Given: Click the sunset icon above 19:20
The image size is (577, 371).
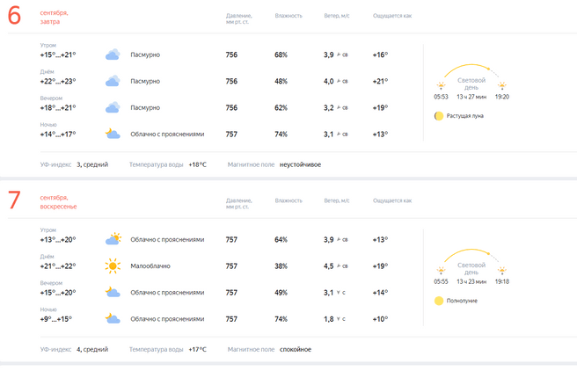Looking at the screenshot, I should (x=502, y=86).
